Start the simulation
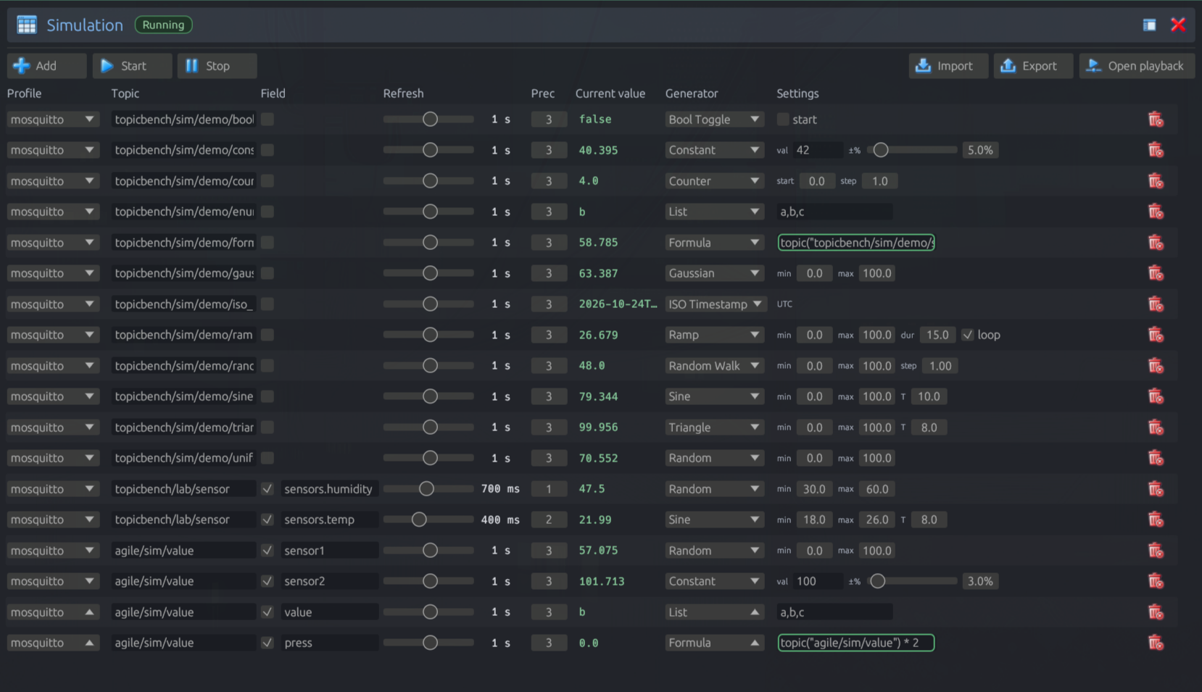 pos(133,66)
